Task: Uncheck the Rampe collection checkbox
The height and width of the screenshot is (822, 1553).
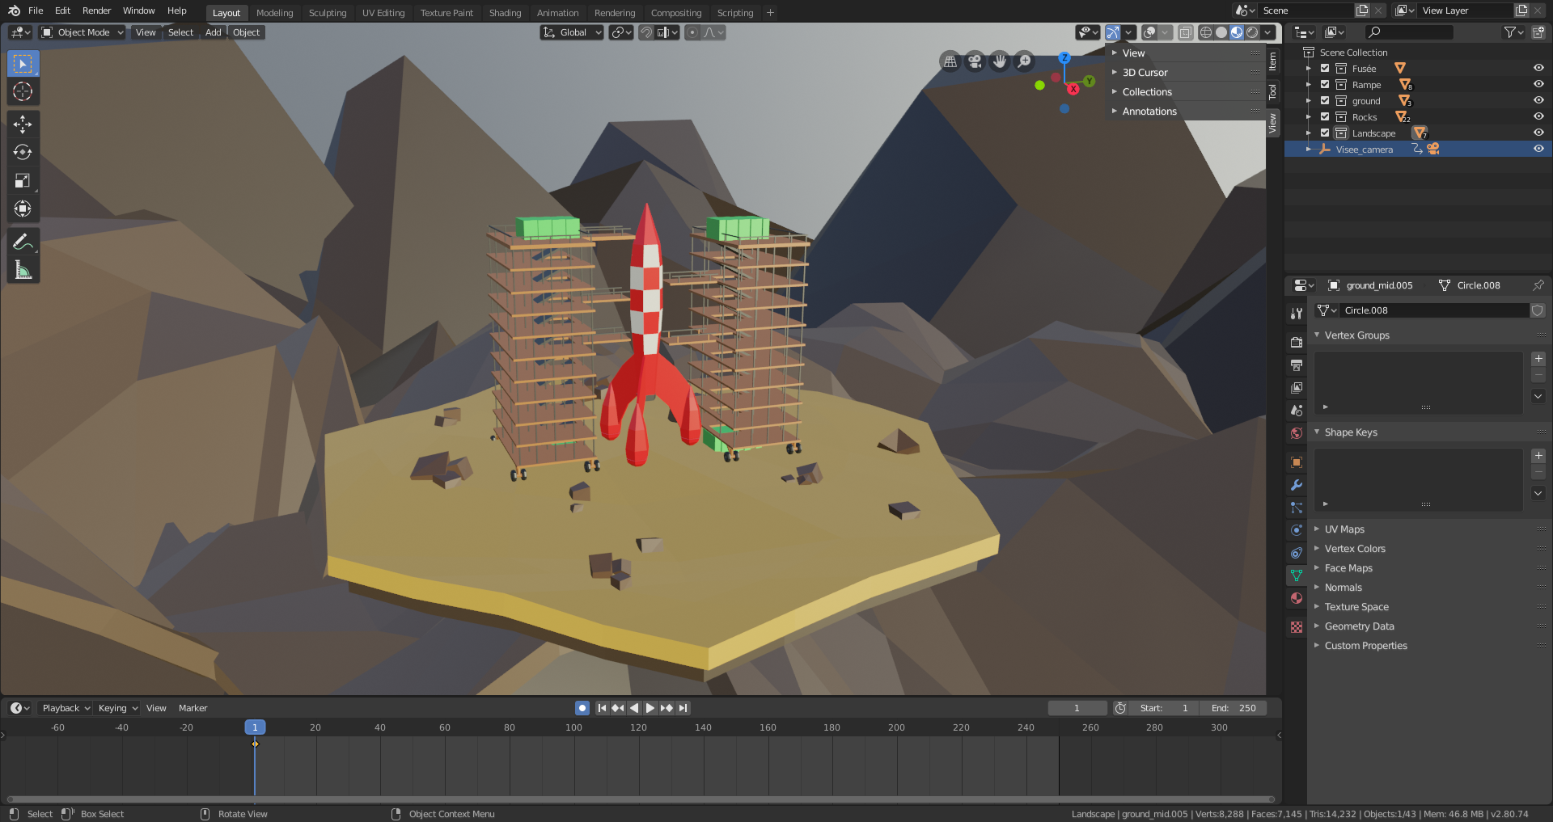Action: point(1325,84)
